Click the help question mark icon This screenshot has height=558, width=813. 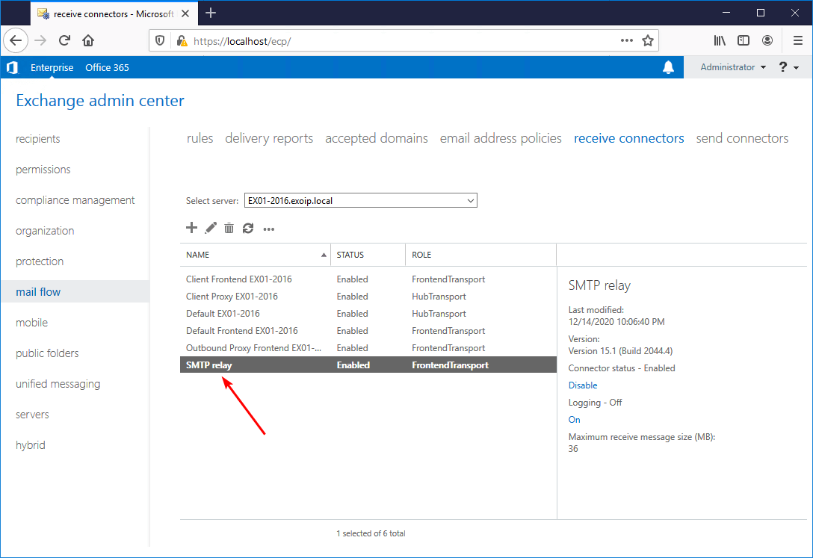(780, 67)
